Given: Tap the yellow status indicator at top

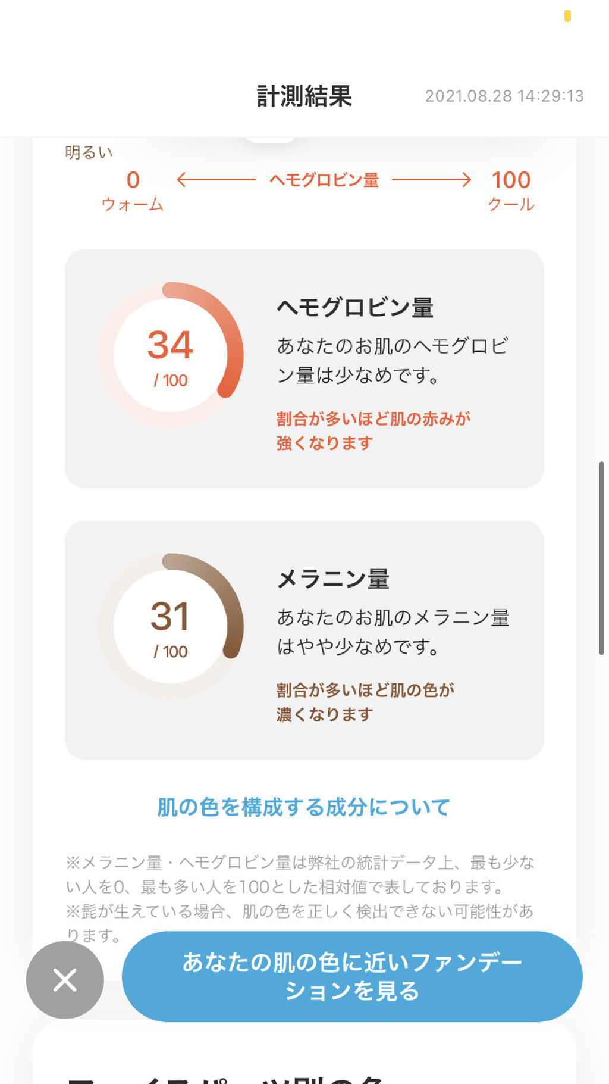Looking at the screenshot, I should (x=567, y=16).
